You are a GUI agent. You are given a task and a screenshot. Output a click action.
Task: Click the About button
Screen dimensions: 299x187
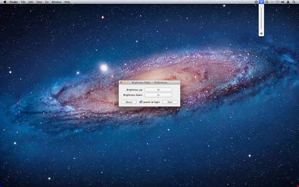[129, 102]
